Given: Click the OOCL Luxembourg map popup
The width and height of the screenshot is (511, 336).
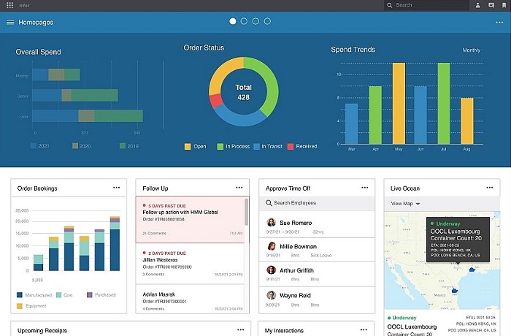Looking at the screenshot, I should pyautogui.click(x=458, y=239).
